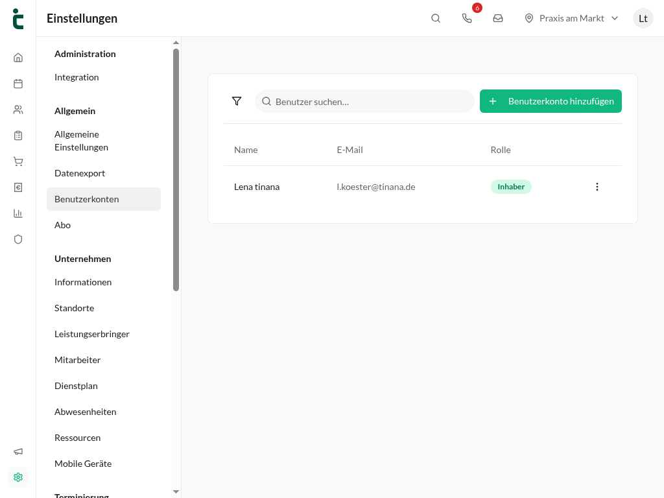The height and width of the screenshot is (498, 664).
Task: Open the shield icon in sidebar
Action: 18,239
